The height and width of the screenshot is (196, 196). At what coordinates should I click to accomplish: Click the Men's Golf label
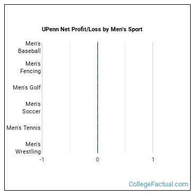(26, 87)
